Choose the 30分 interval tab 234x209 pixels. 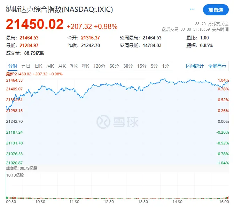(x=128, y=66)
